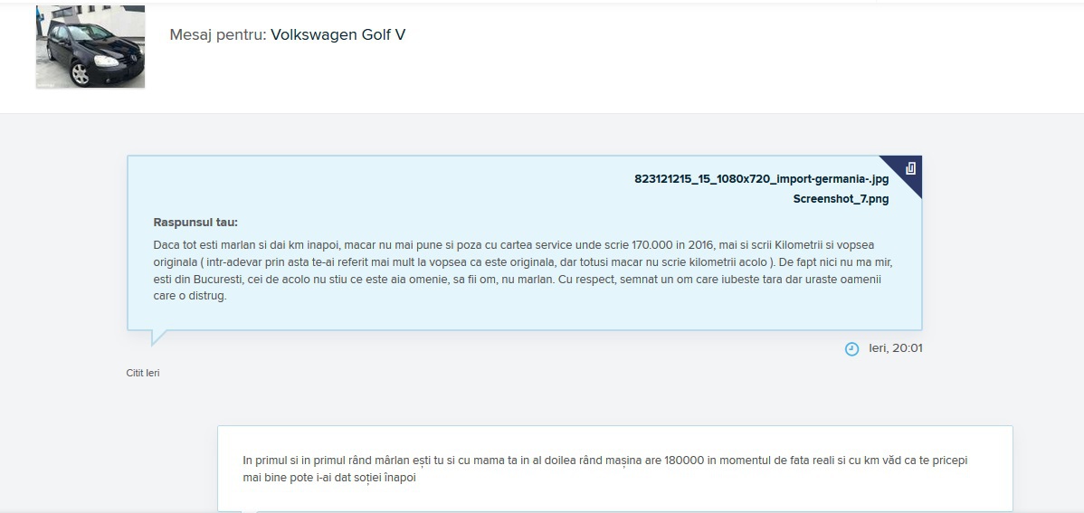This screenshot has width=1084, height=513.
Task: Click the "Citit ieri" read status
Action: pos(143,373)
